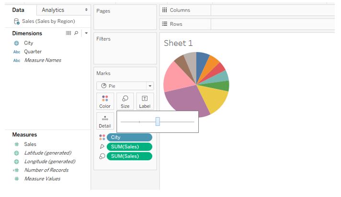Click the color dots icon beside City pill
Viewport: 341px width, 197px height.
[x=102, y=137]
